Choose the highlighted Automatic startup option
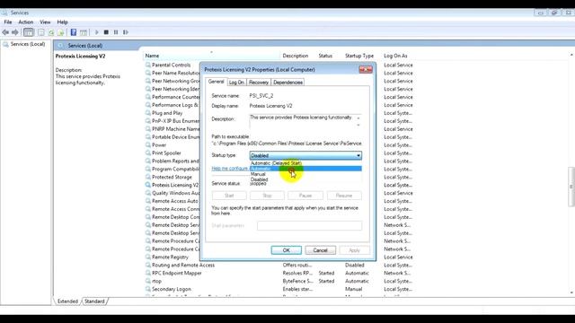This screenshot has height=323, width=575. [x=305, y=169]
